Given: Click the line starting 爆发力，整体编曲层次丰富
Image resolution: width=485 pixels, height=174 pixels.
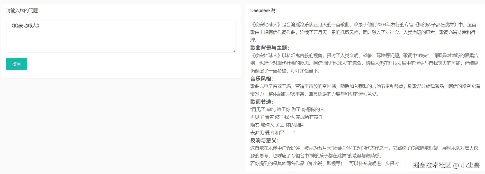Looking at the screenshot, I should (x=315, y=94).
